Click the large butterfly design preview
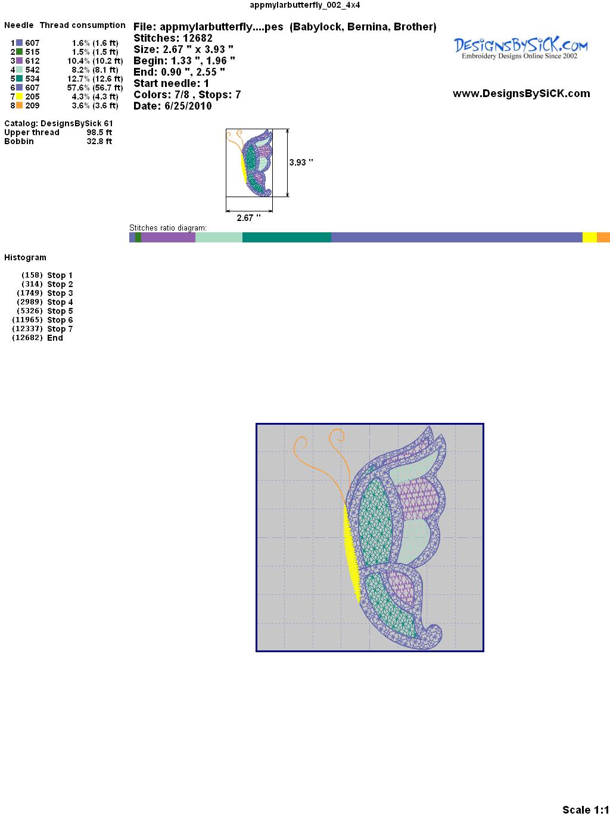The height and width of the screenshot is (816, 610). (369, 537)
